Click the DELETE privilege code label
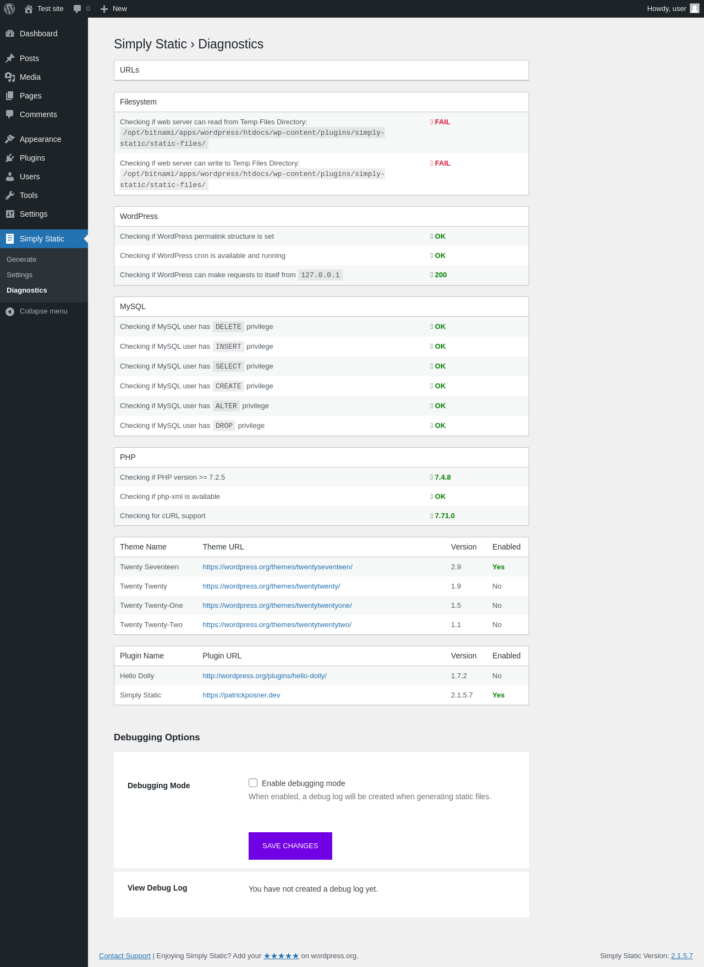 [228, 327]
